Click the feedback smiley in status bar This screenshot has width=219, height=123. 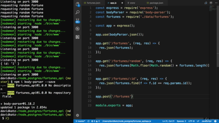pos(215,121)
